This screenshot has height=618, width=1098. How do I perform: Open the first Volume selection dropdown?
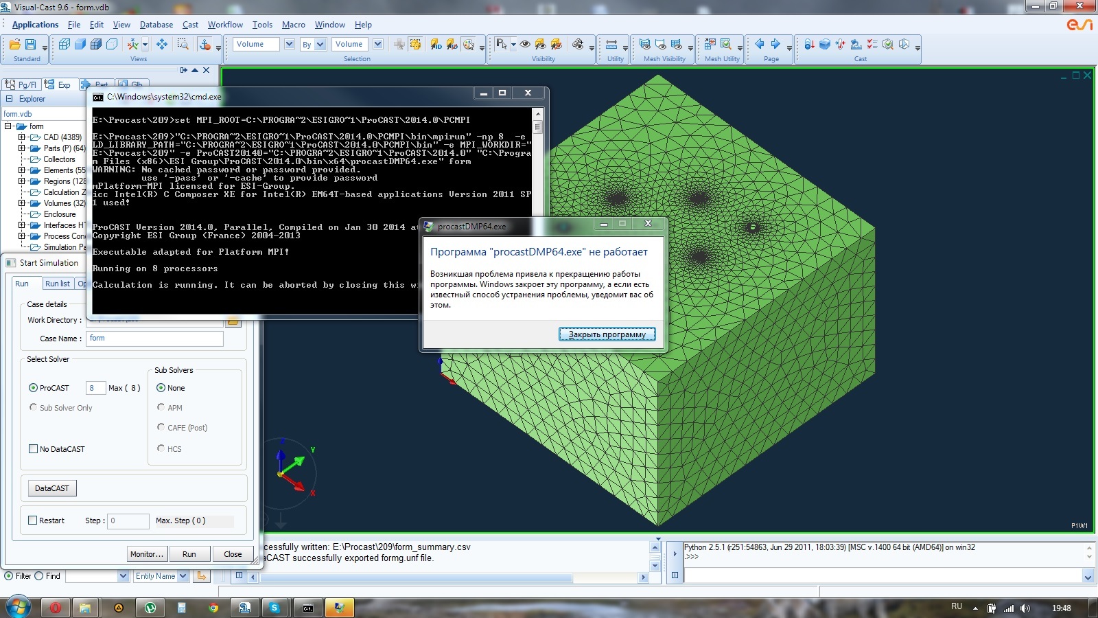(x=289, y=44)
